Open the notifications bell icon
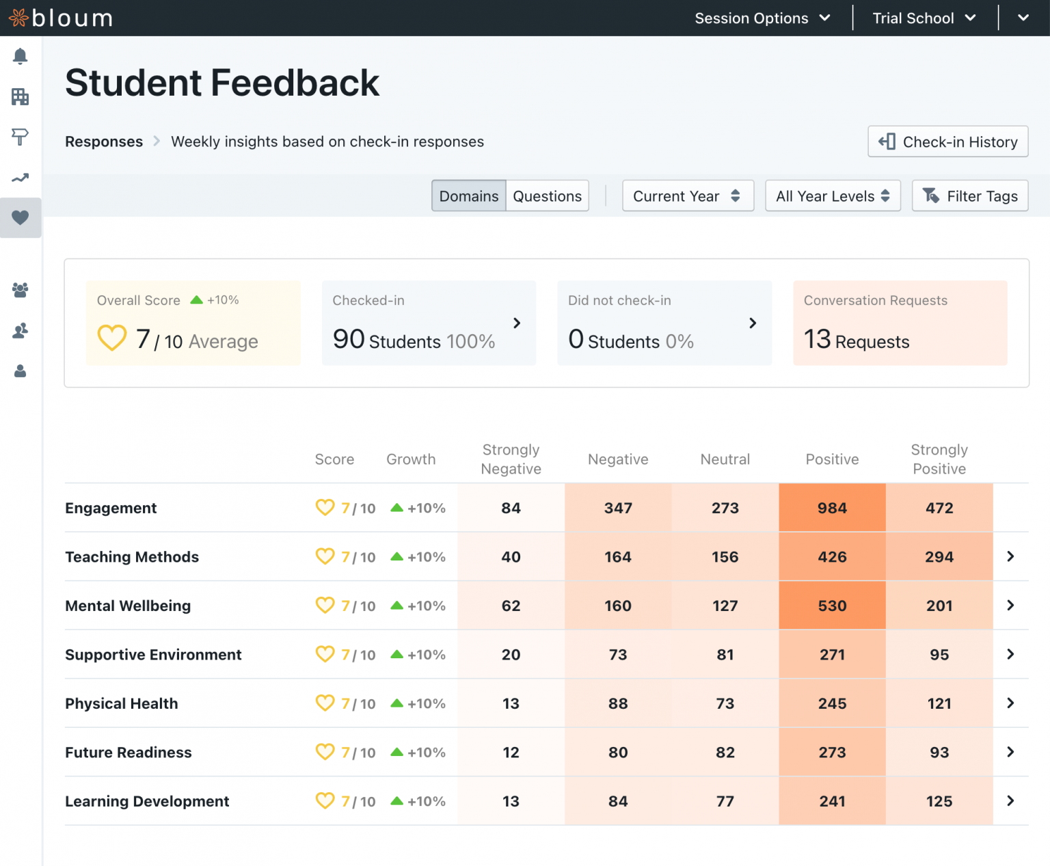This screenshot has height=866, width=1050. pyautogui.click(x=21, y=56)
